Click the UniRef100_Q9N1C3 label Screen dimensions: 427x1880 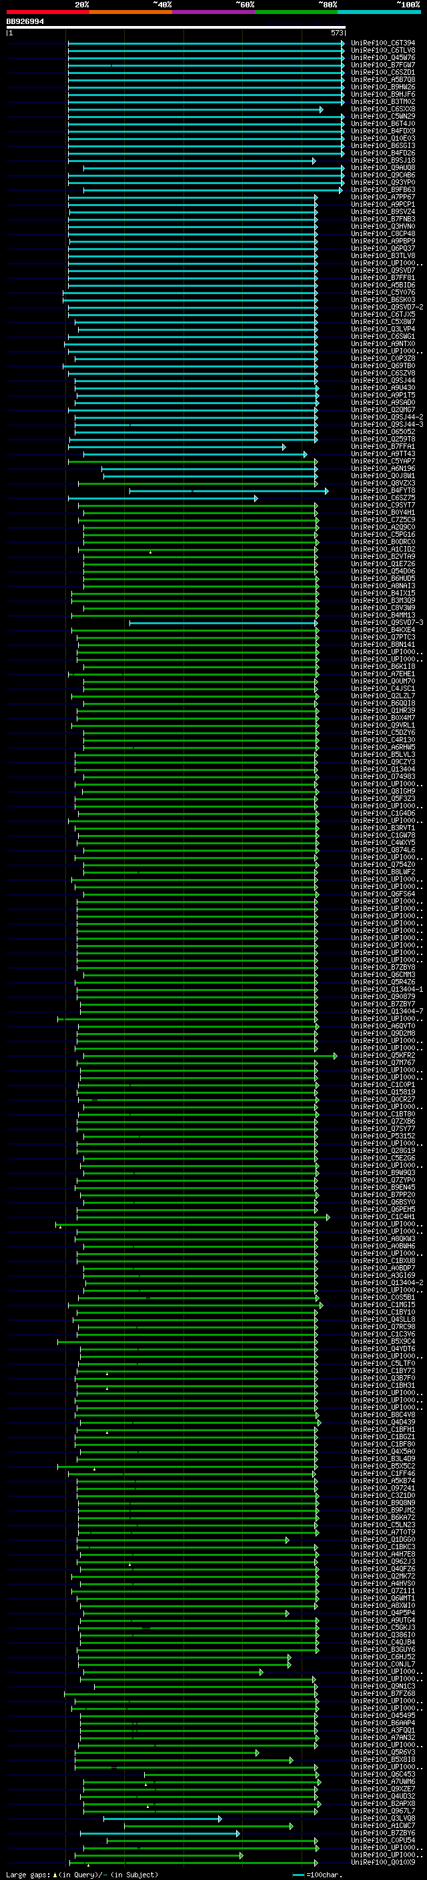[x=383, y=1687]
